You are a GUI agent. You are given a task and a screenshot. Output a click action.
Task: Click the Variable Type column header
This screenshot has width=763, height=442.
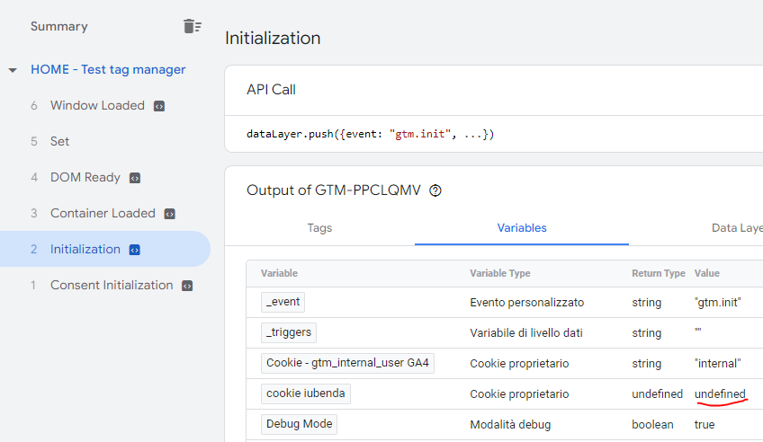click(500, 273)
